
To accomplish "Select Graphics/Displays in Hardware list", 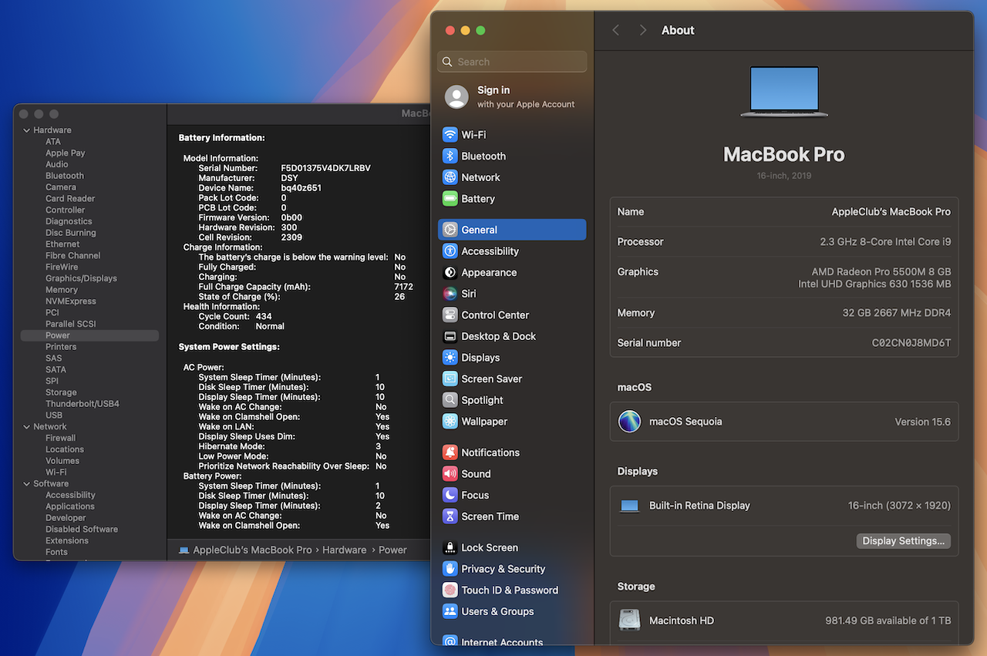I will coord(81,278).
